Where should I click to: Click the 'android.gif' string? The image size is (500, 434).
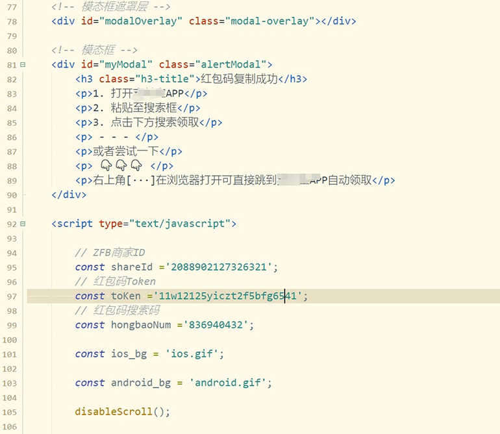click(231, 383)
